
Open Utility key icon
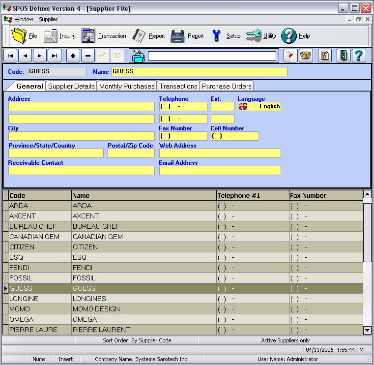pos(254,36)
